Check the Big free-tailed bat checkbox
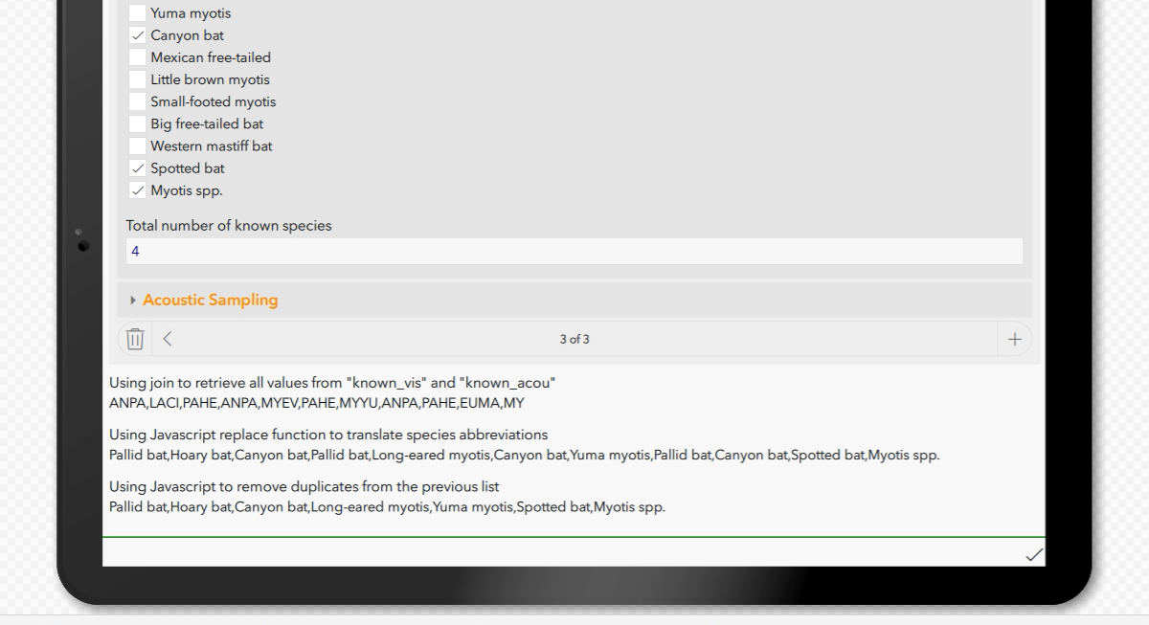This screenshot has height=625, width=1149. point(137,123)
